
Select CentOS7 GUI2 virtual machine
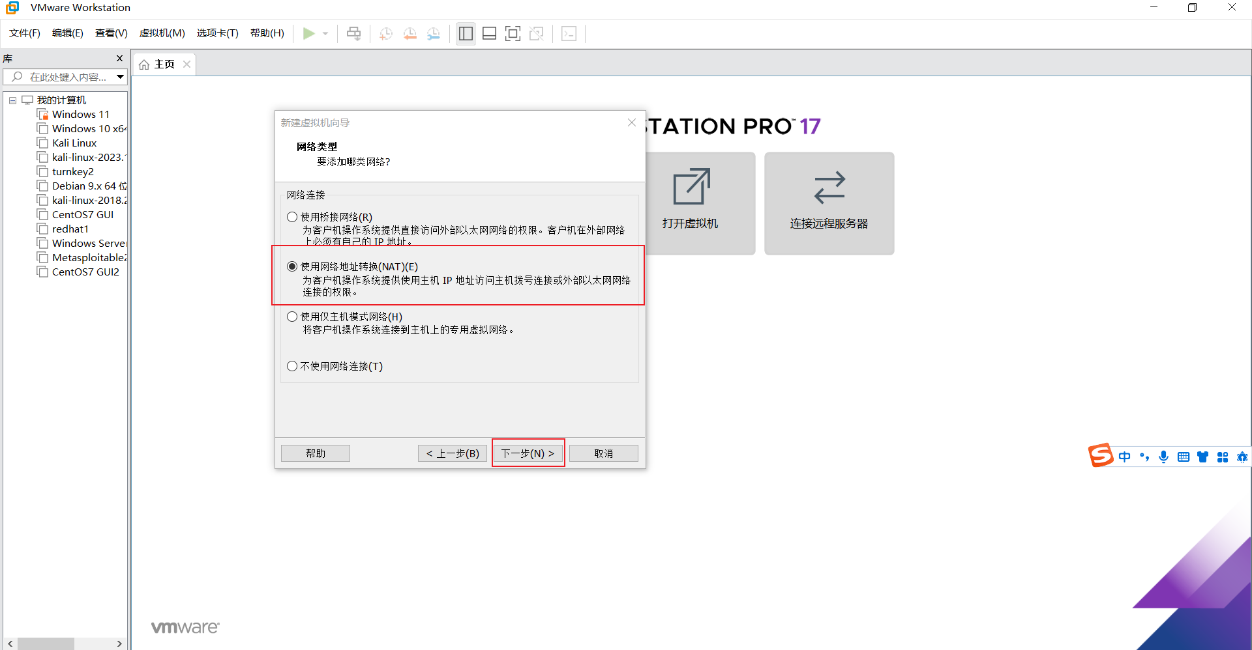85,272
